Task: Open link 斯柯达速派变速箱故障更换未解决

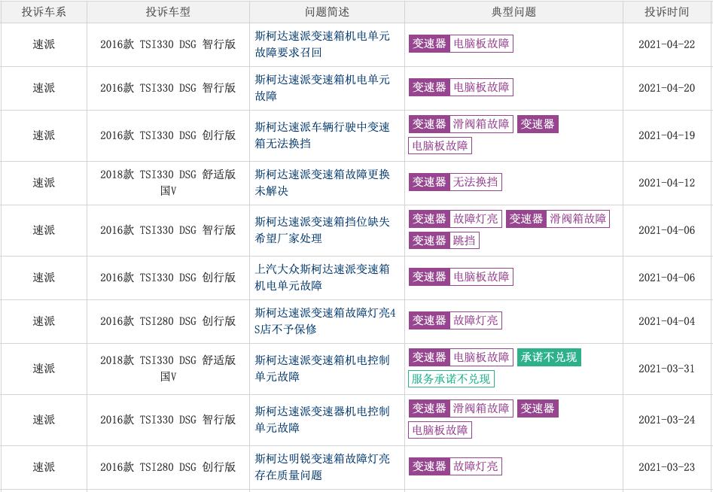Action: (322, 182)
